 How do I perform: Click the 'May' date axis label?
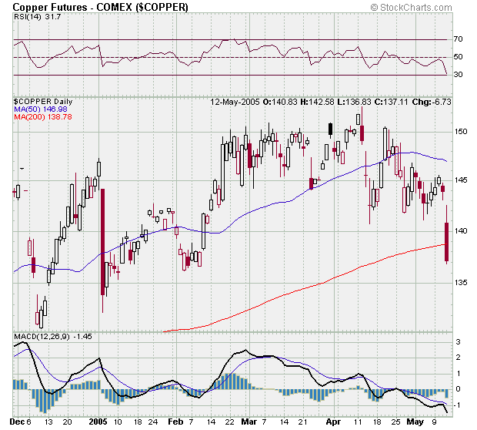[415, 422]
